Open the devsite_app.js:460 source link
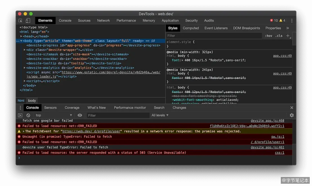 [x=267, y=121]
